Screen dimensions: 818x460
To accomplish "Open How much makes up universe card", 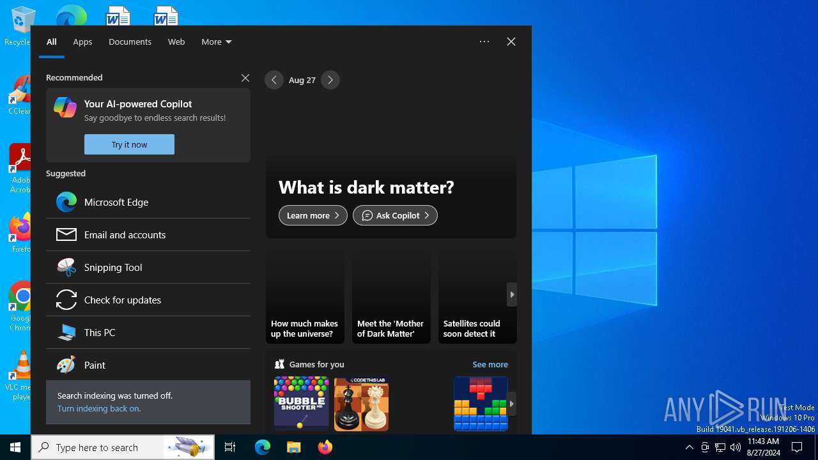I will pos(305,296).
